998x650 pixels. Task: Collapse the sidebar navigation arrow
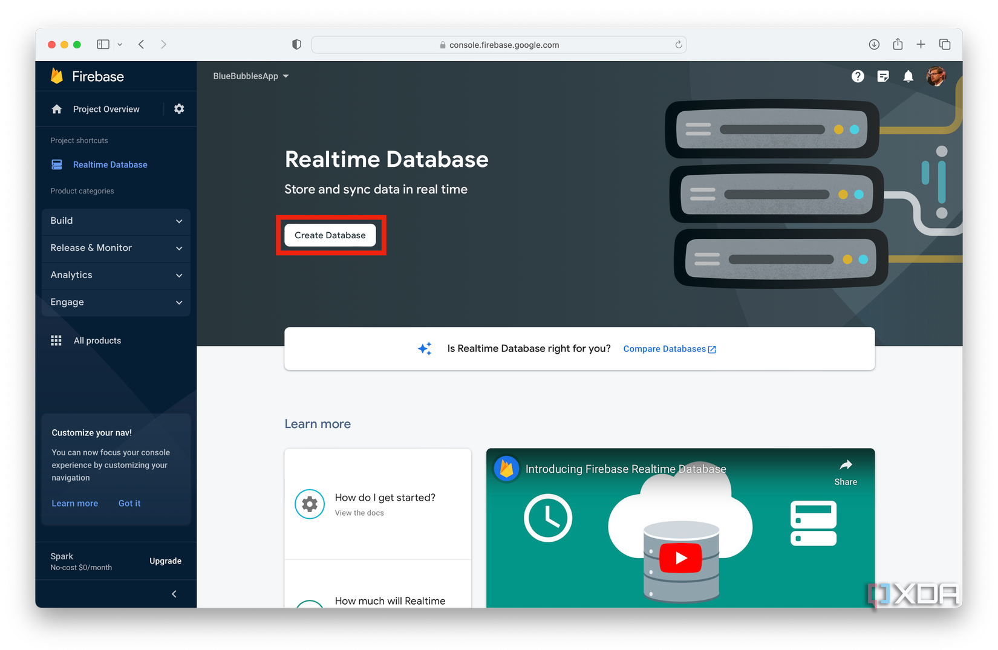point(174,594)
